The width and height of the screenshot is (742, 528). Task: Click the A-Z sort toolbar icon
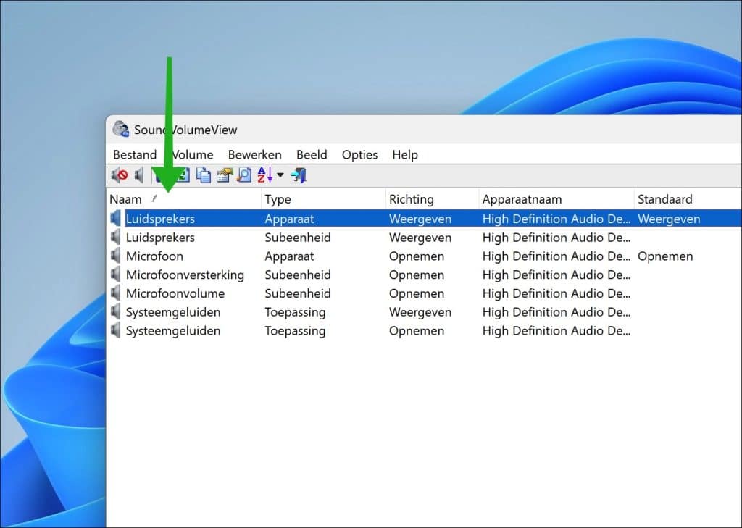265,175
